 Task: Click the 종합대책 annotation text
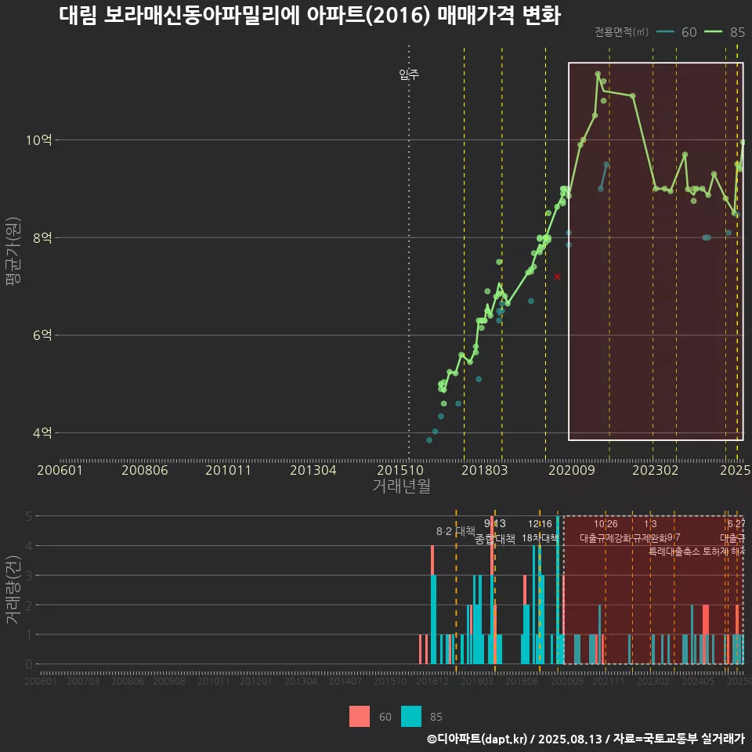[495, 539]
